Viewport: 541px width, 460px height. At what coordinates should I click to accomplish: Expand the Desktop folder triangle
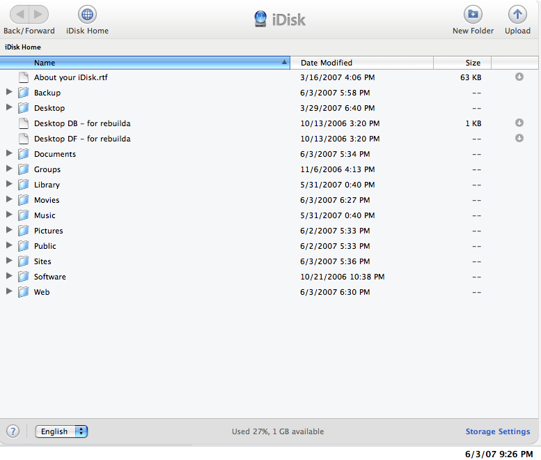[x=9, y=107]
